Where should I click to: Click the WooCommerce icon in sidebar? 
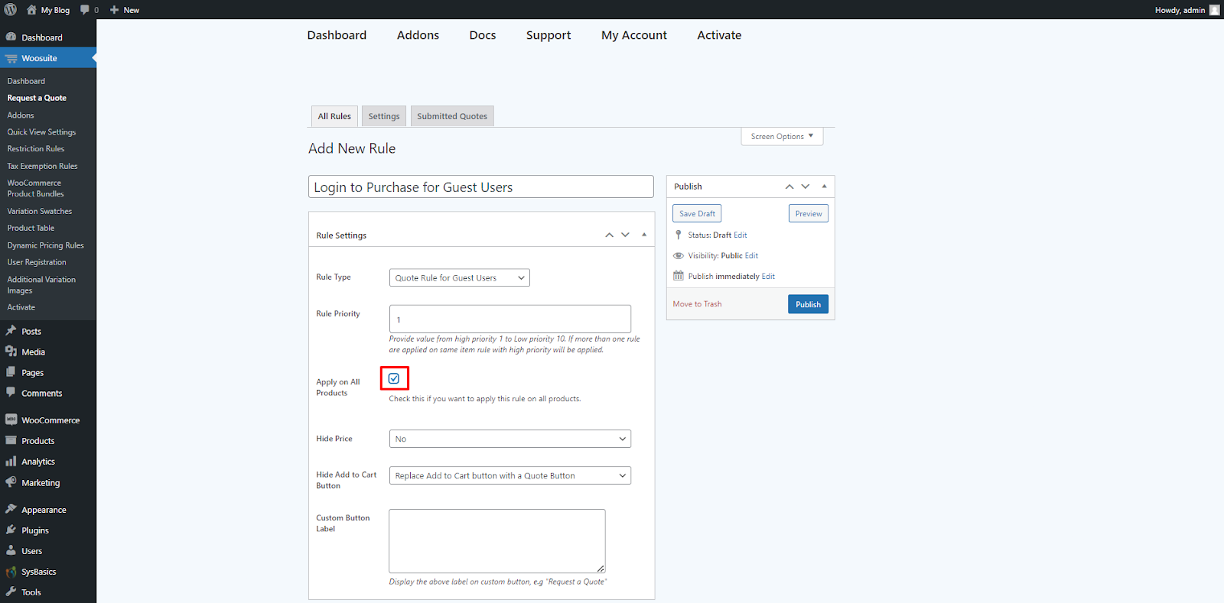pos(11,420)
